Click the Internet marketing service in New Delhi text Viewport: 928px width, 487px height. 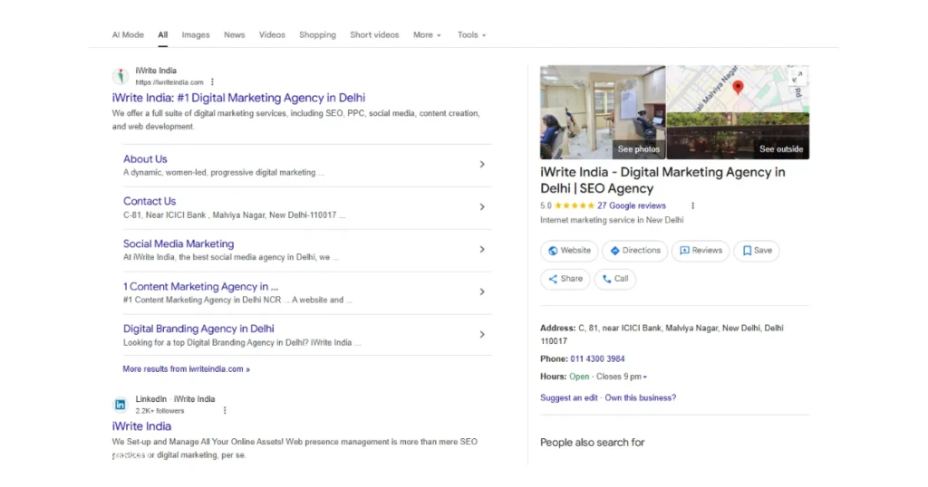(612, 220)
